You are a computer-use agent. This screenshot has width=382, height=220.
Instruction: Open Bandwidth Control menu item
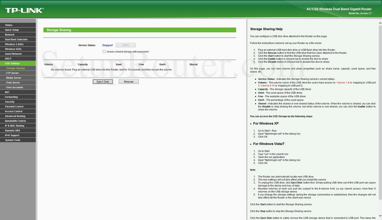(x=18, y=121)
